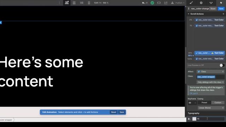Click the text color value input field
Image resolution: width=226 pixels, height=127 pixels.
click(210, 119)
